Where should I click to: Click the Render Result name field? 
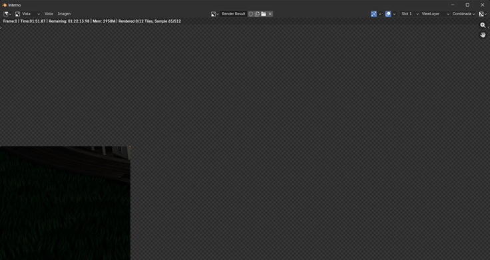[234, 14]
